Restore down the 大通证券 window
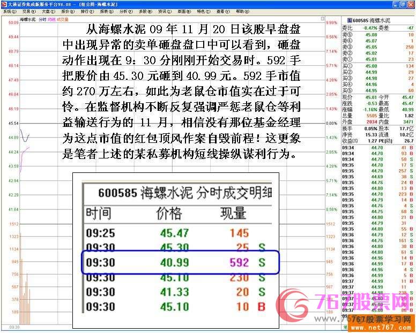This screenshot has height=333, width=416. [403, 4]
